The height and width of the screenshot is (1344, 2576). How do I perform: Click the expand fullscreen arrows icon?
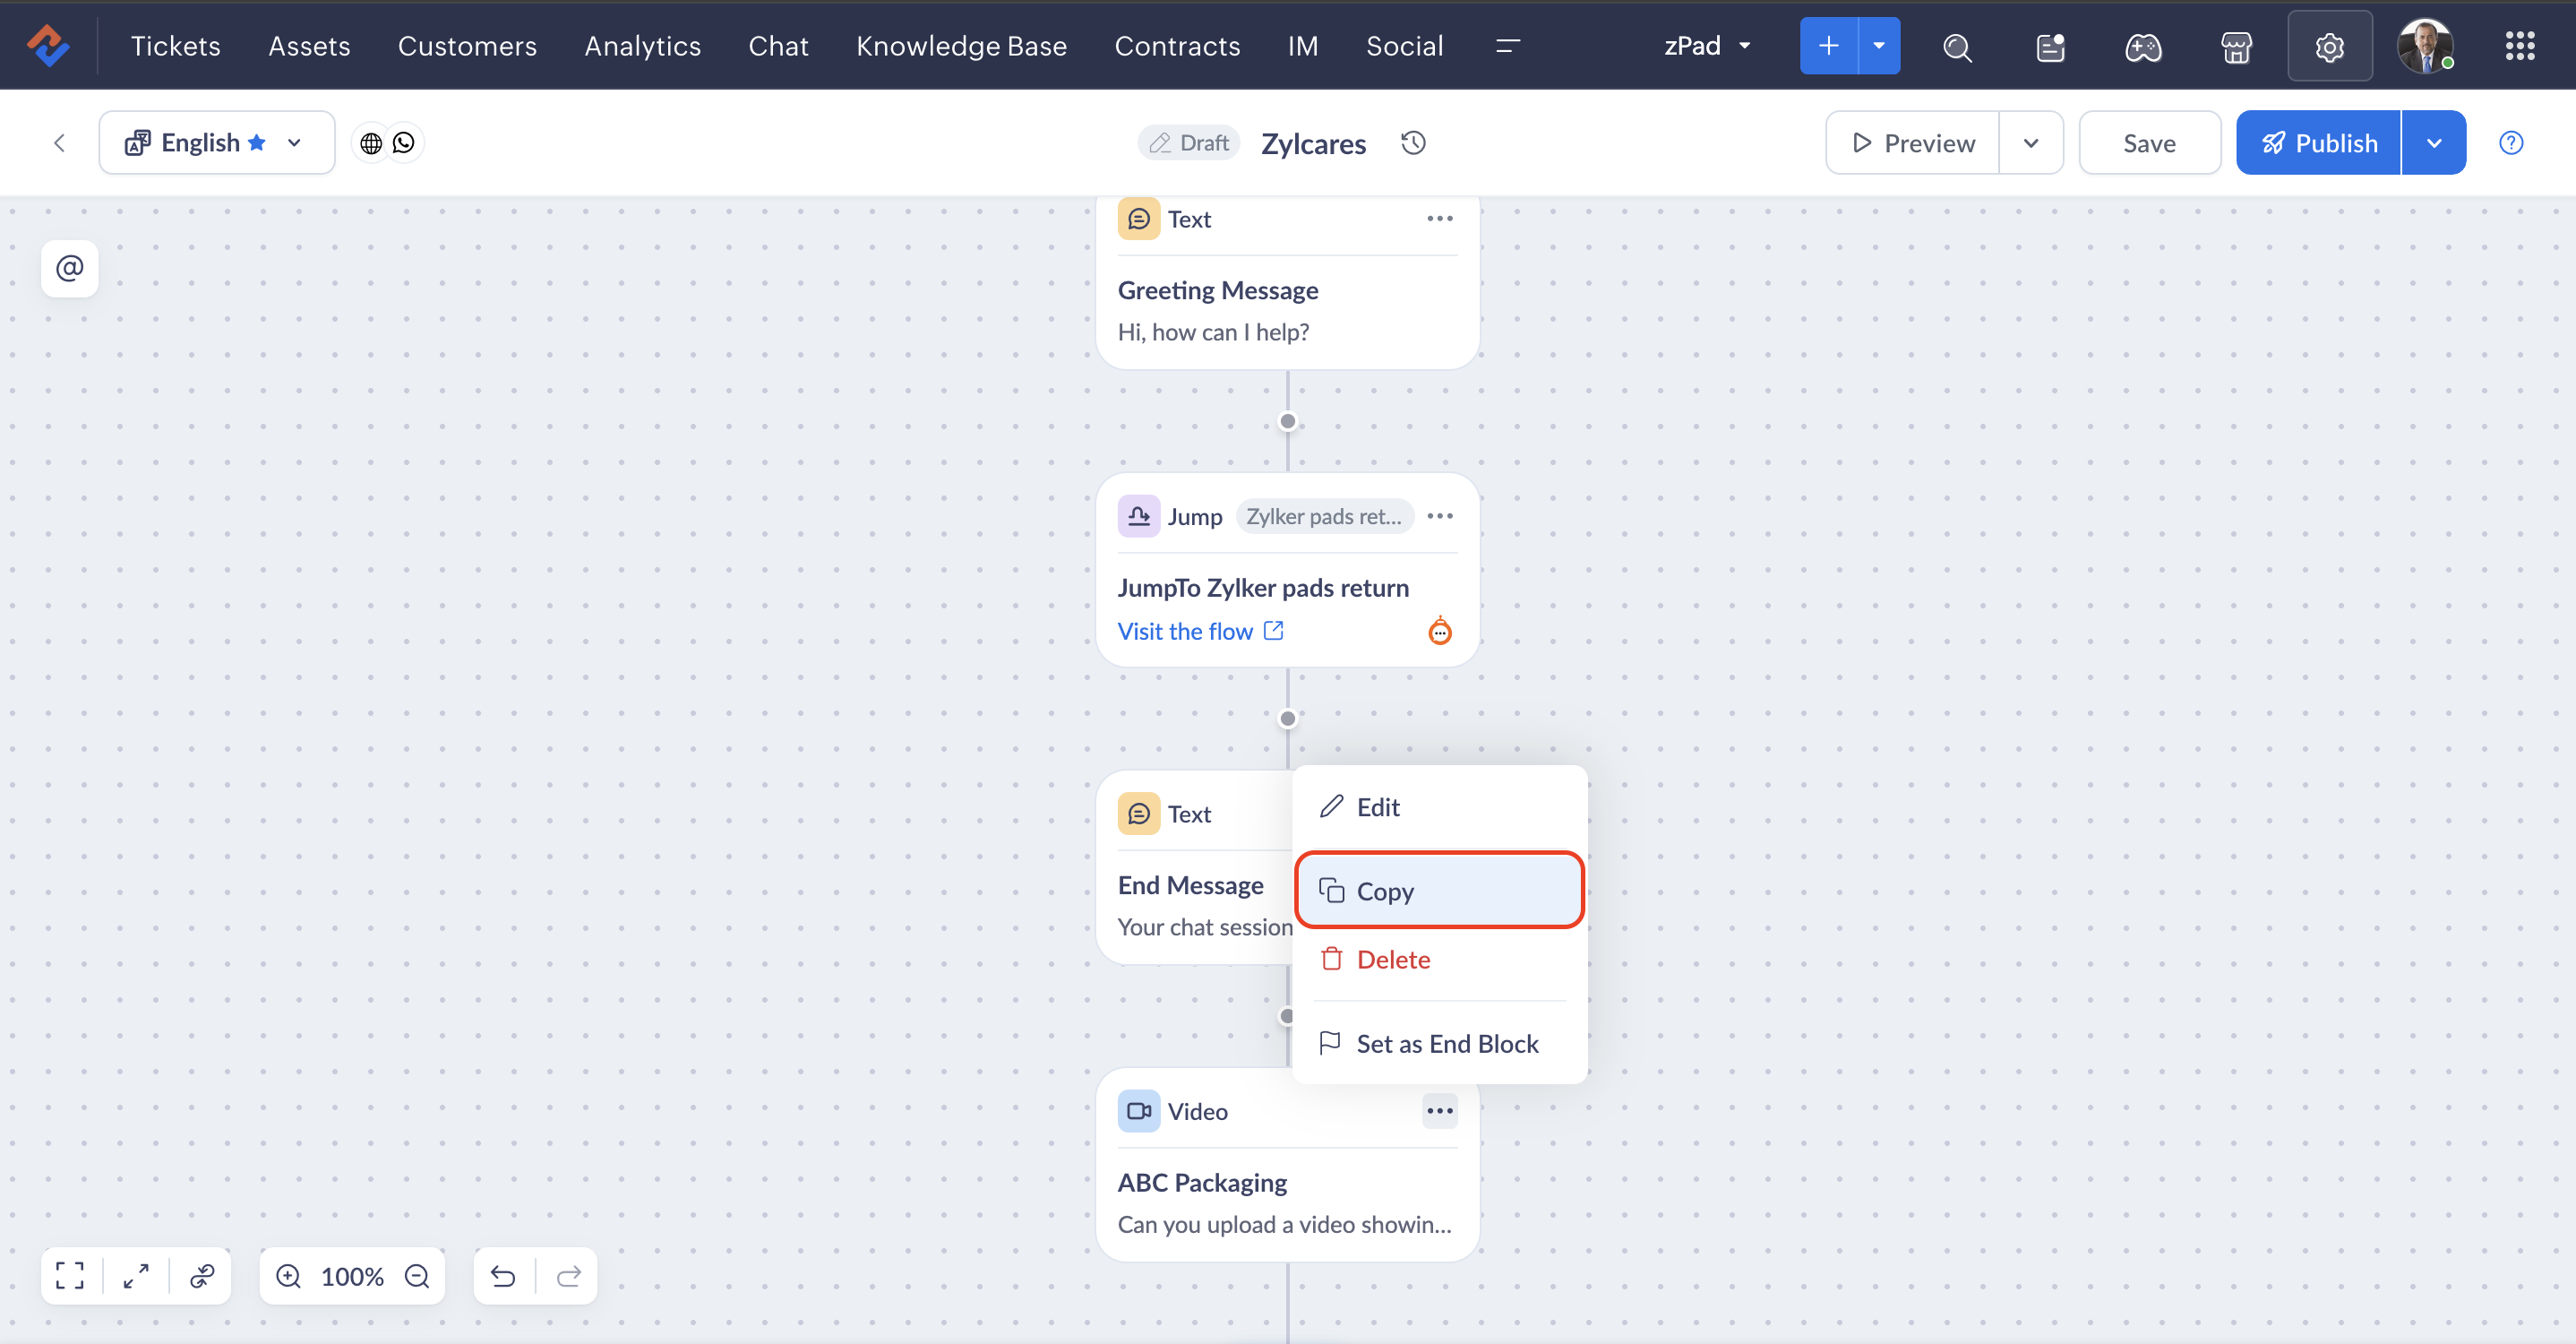(136, 1276)
